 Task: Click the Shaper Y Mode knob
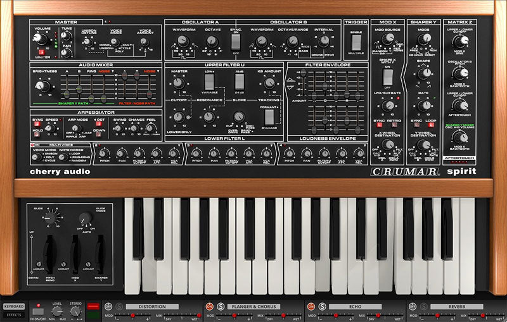pos(424,39)
